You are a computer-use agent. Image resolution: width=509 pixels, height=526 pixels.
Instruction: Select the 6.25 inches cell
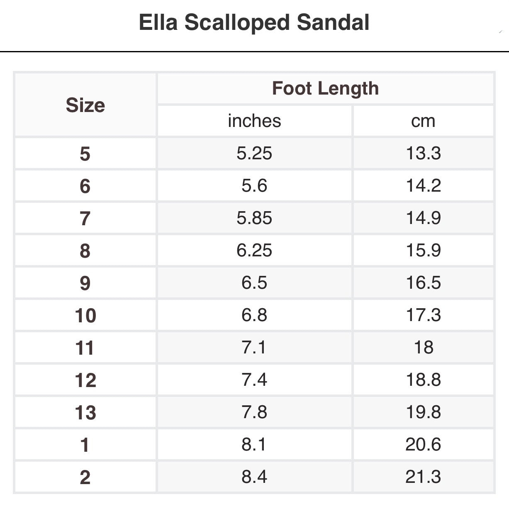(x=254, y=250)
